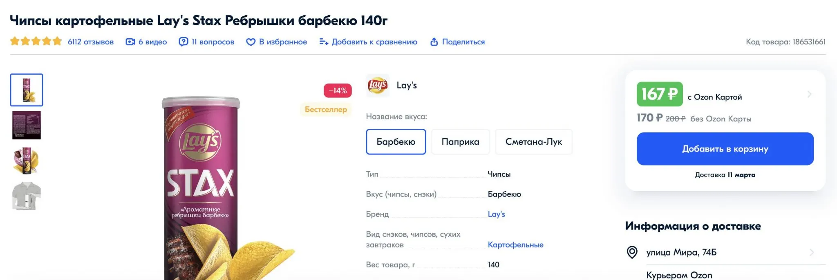The height and width of the screenshot is (280, 837).
Task: Open the Картофельные snack type link
Action: point(515,245)
